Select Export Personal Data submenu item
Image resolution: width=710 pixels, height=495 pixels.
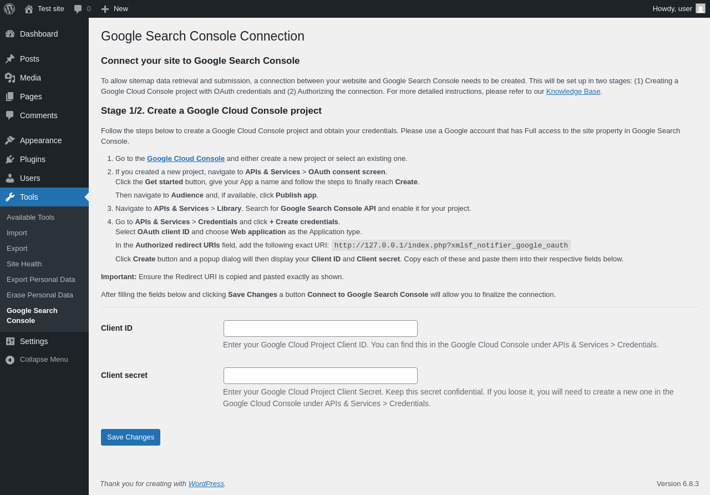[x=41, y=280]
